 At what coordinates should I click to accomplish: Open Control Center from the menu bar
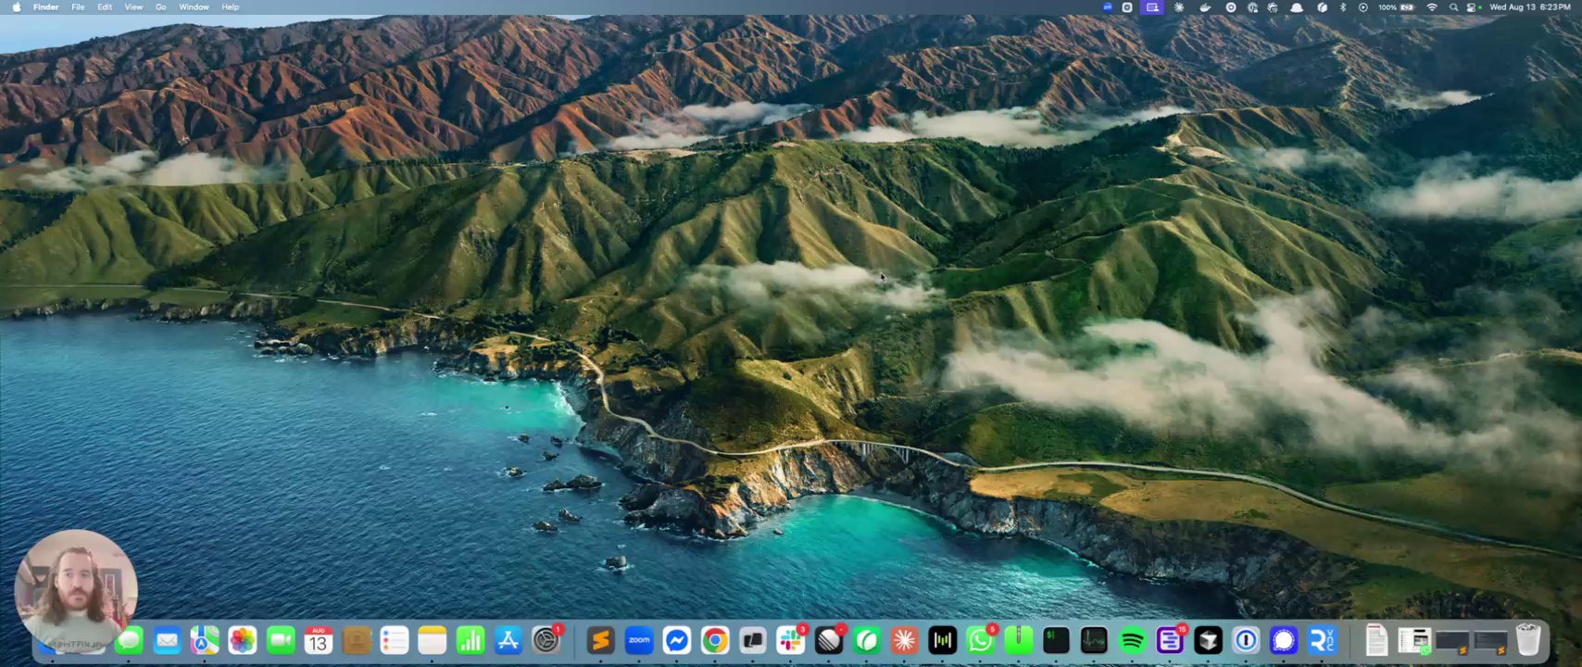click(1472, 7)
